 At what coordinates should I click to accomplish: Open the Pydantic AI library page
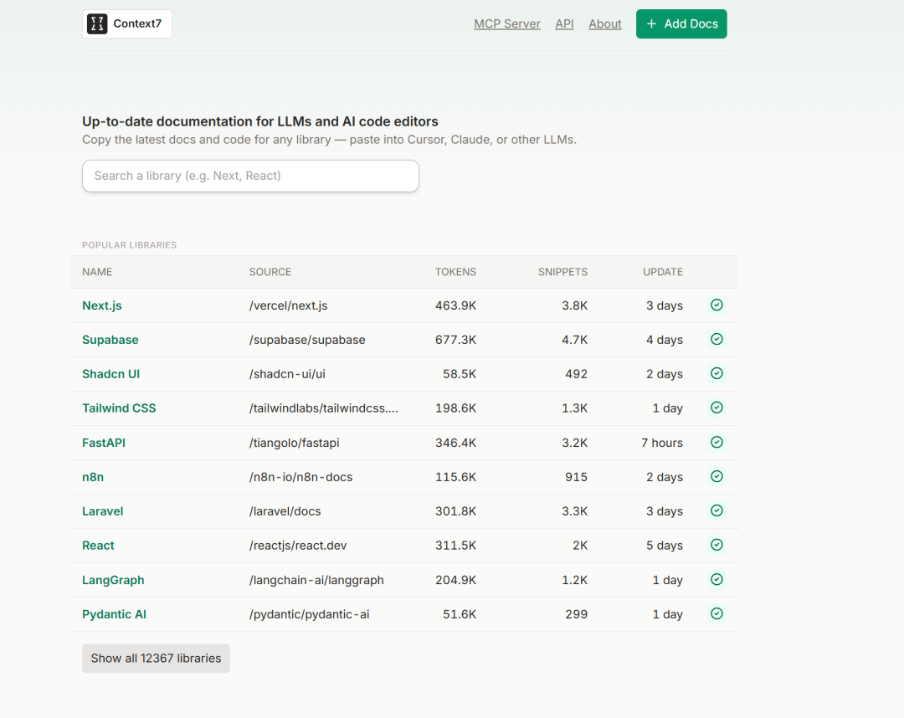pyautogui.click(x=114, y=614)
